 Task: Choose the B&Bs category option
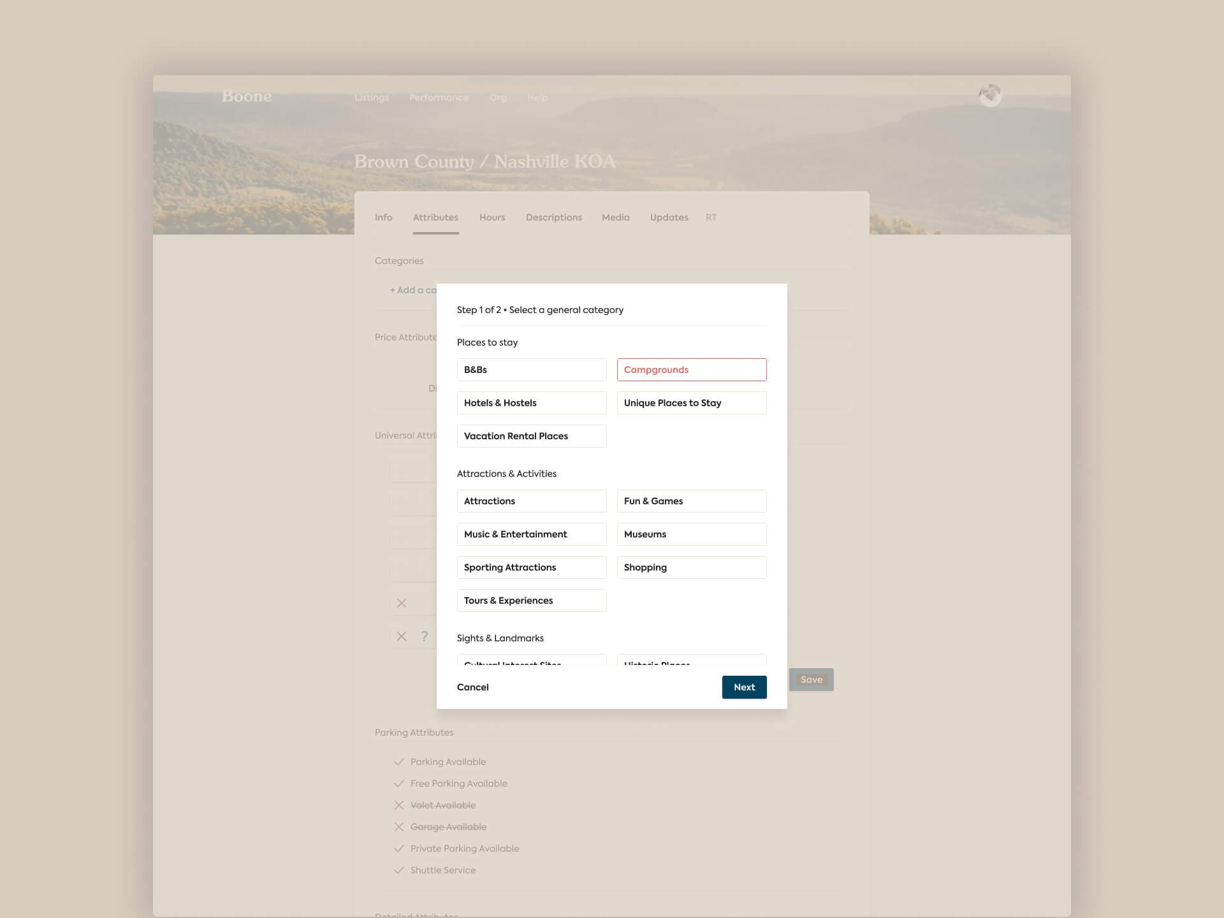(x=532, y=370)
